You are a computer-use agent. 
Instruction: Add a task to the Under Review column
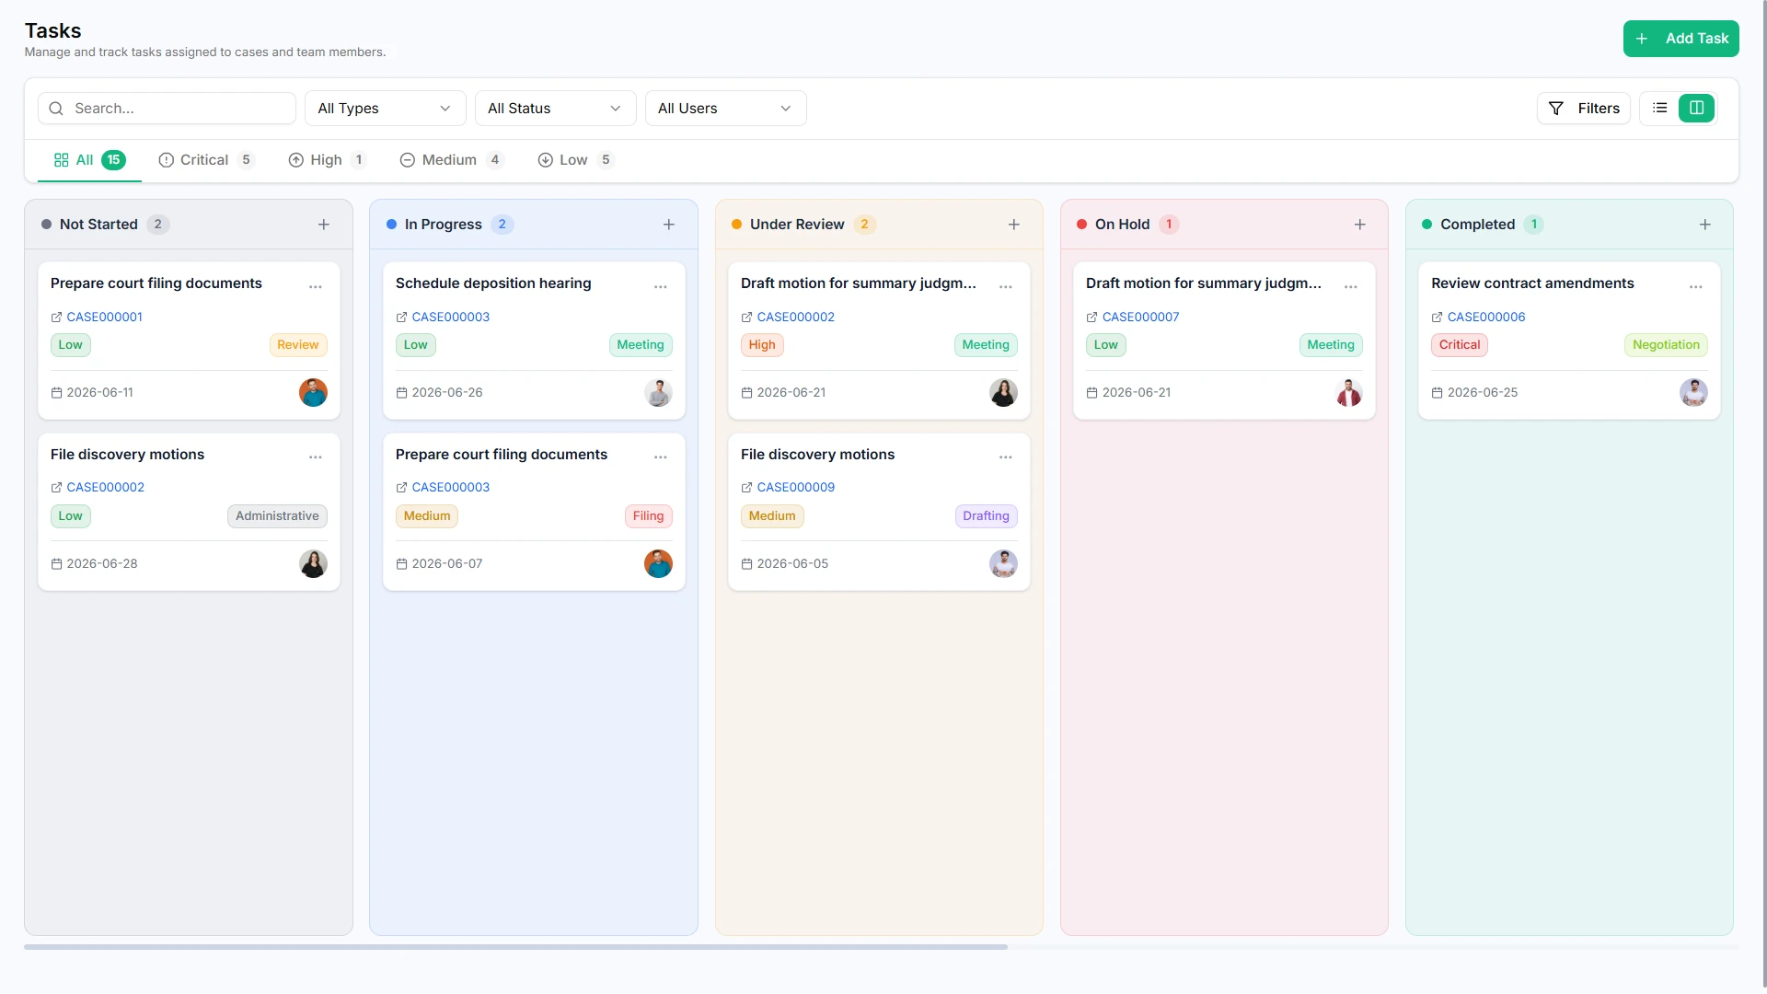pyautogui.click(x=1014, y=225)
